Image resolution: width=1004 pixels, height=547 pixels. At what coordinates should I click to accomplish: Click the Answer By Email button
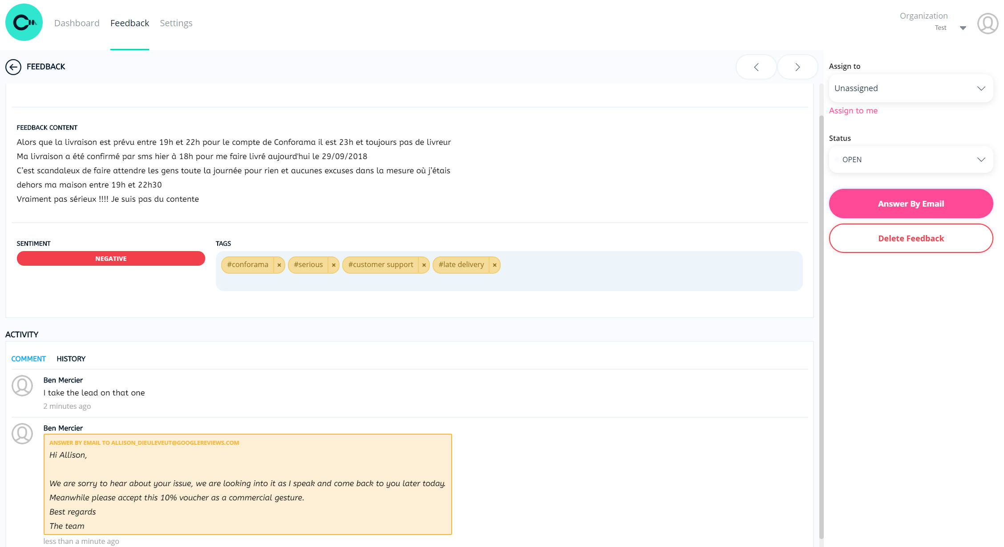point(911,204)
